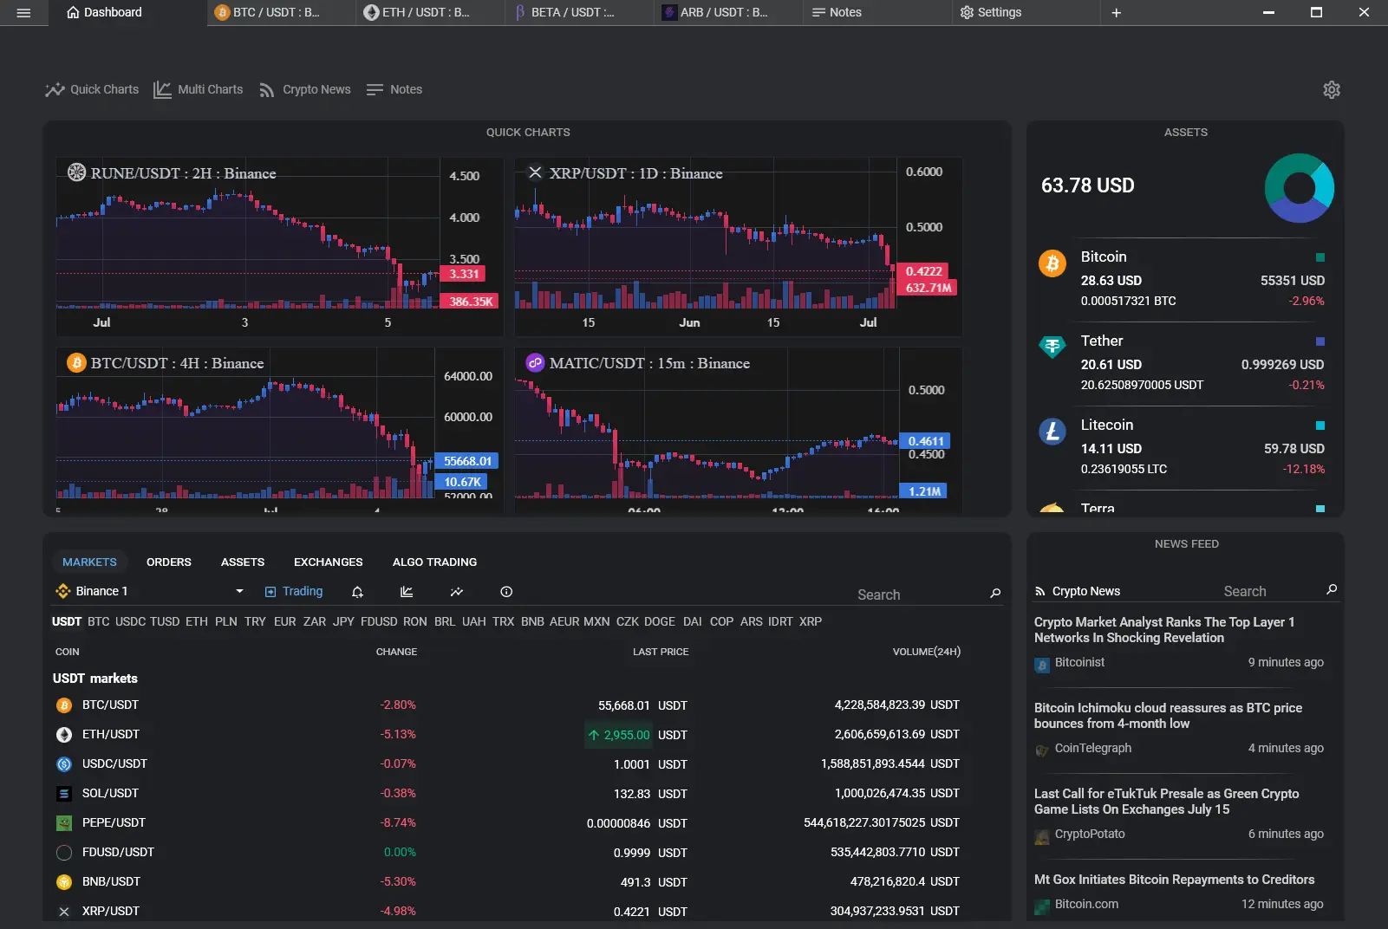The image size is (1388, 929).
Task: Open the Bitcoin Ichimoku cloud news article
Action: 1168,716
